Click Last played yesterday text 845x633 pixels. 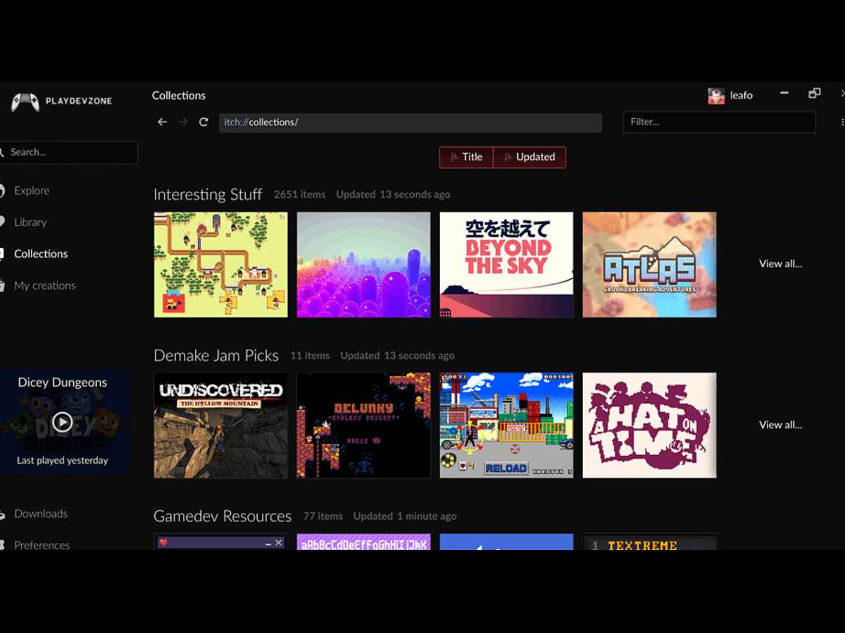63,461
